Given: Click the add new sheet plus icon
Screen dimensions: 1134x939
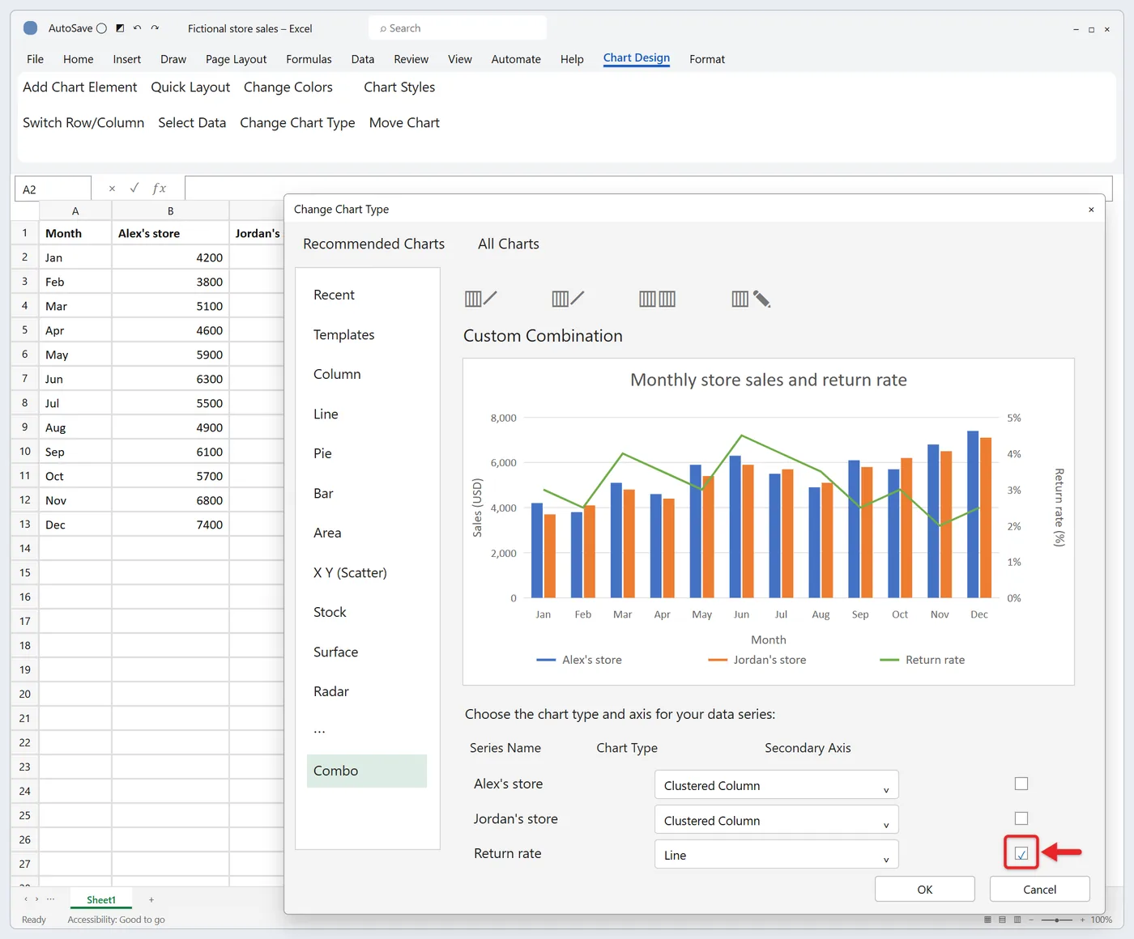Looking at the screenshot, I should click(151, 899).
